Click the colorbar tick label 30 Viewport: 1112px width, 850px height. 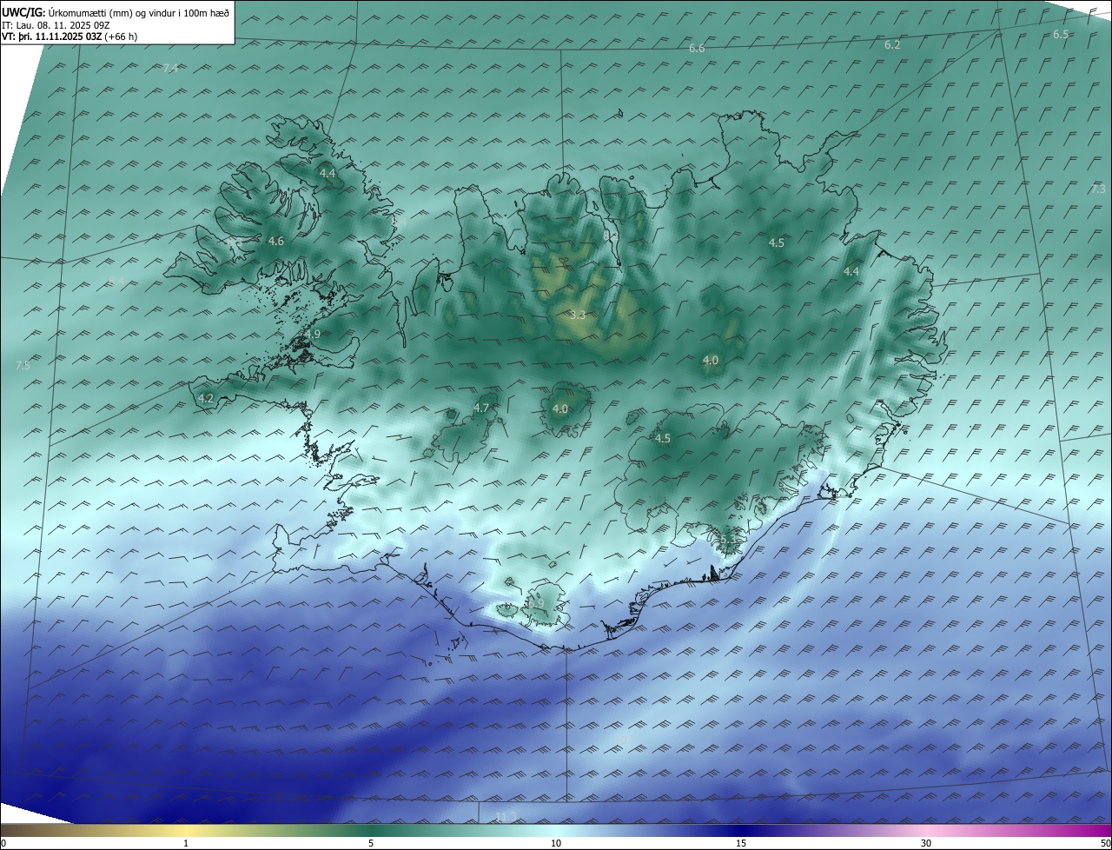[x=926, y=843]
